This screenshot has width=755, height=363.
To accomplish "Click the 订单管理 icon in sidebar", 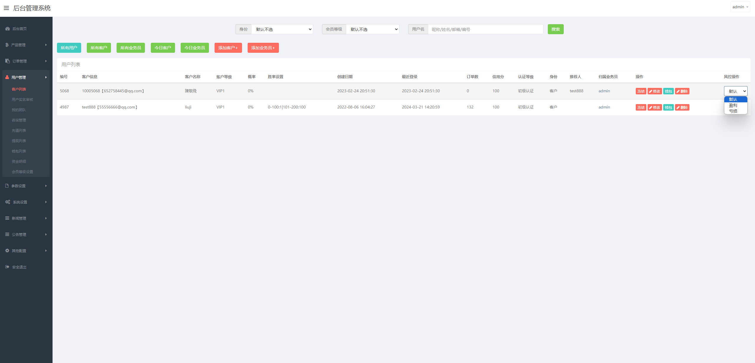I will (8, 61).
